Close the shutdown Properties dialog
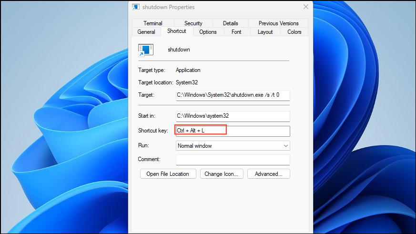 (x=306, y=7)
